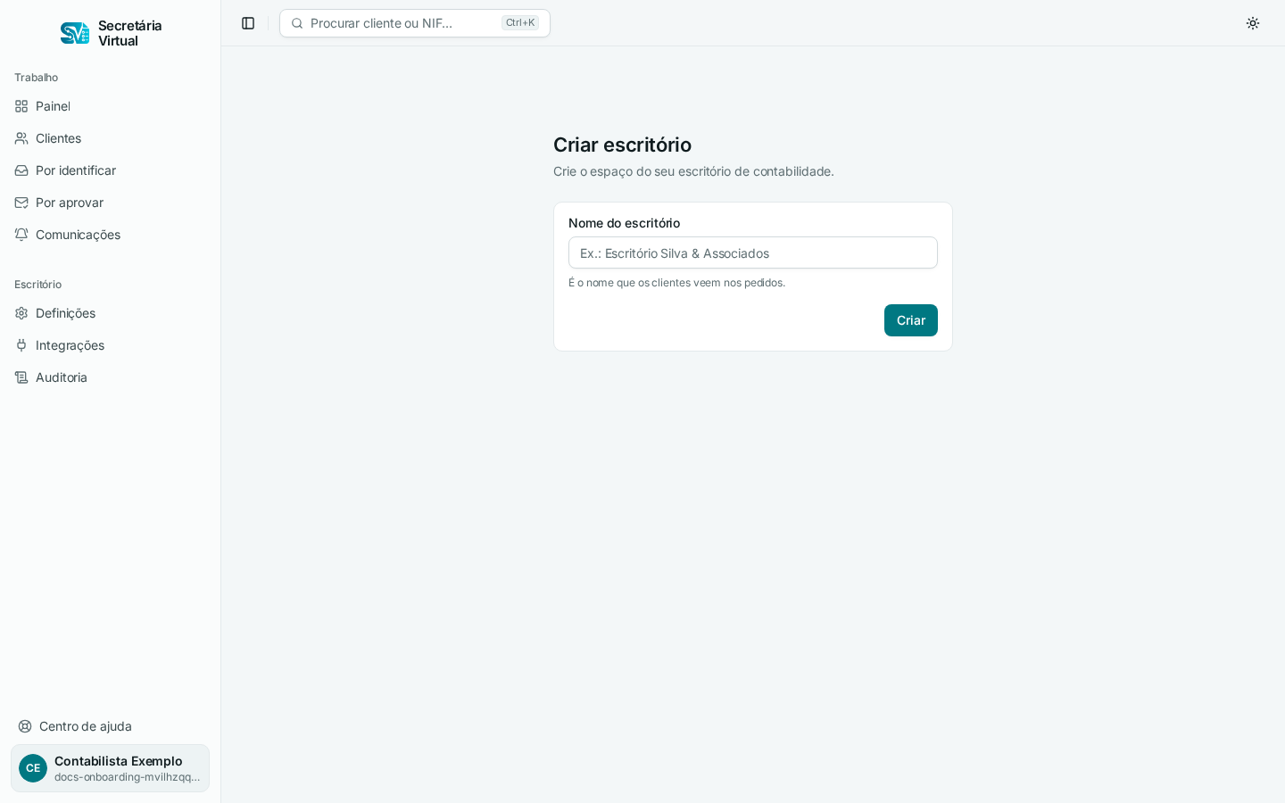Click the Painel grid icon
1285x803 pixels.
click(21, 106)
